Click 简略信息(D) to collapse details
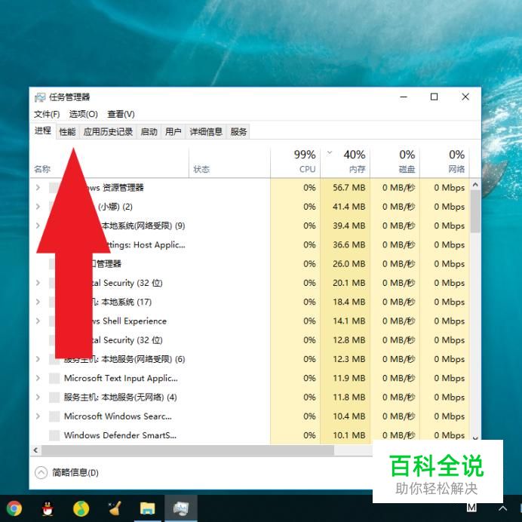 pyautogui.click(x=75, y=473)
